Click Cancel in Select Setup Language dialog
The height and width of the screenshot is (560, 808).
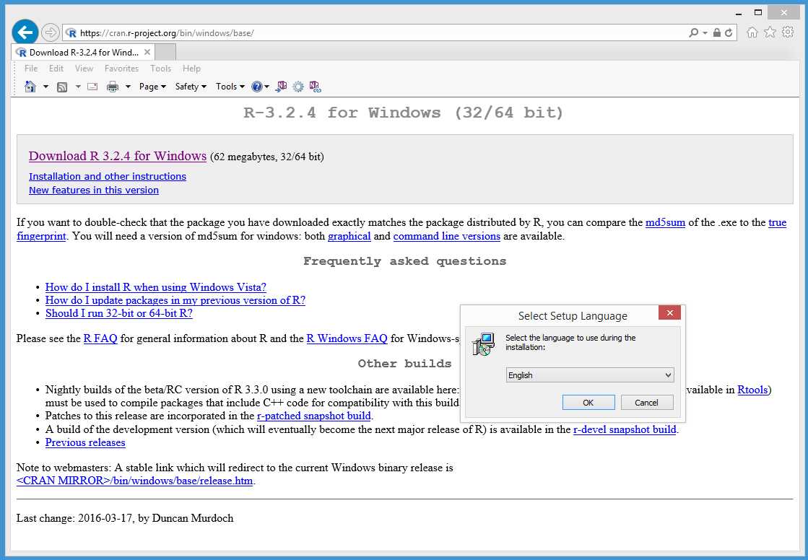(x=647, y=403)
